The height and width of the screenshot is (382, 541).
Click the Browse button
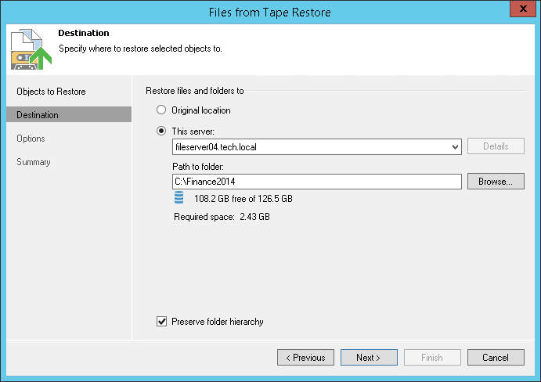[x=496, y=182]
